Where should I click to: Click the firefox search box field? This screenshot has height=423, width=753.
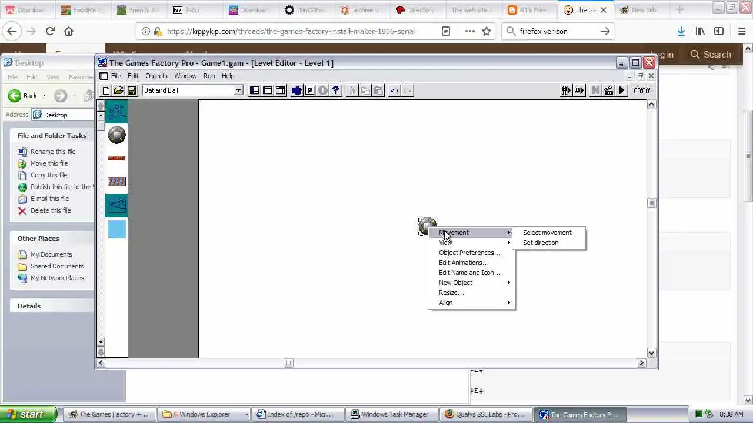[x=558, y=31]
